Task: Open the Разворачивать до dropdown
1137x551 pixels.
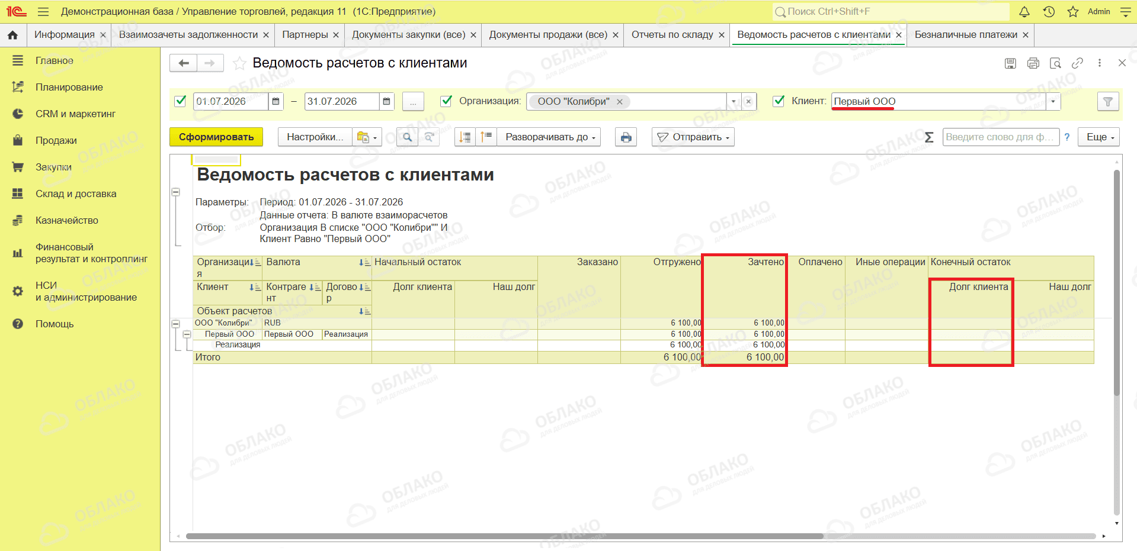Action: coord(549,137)
